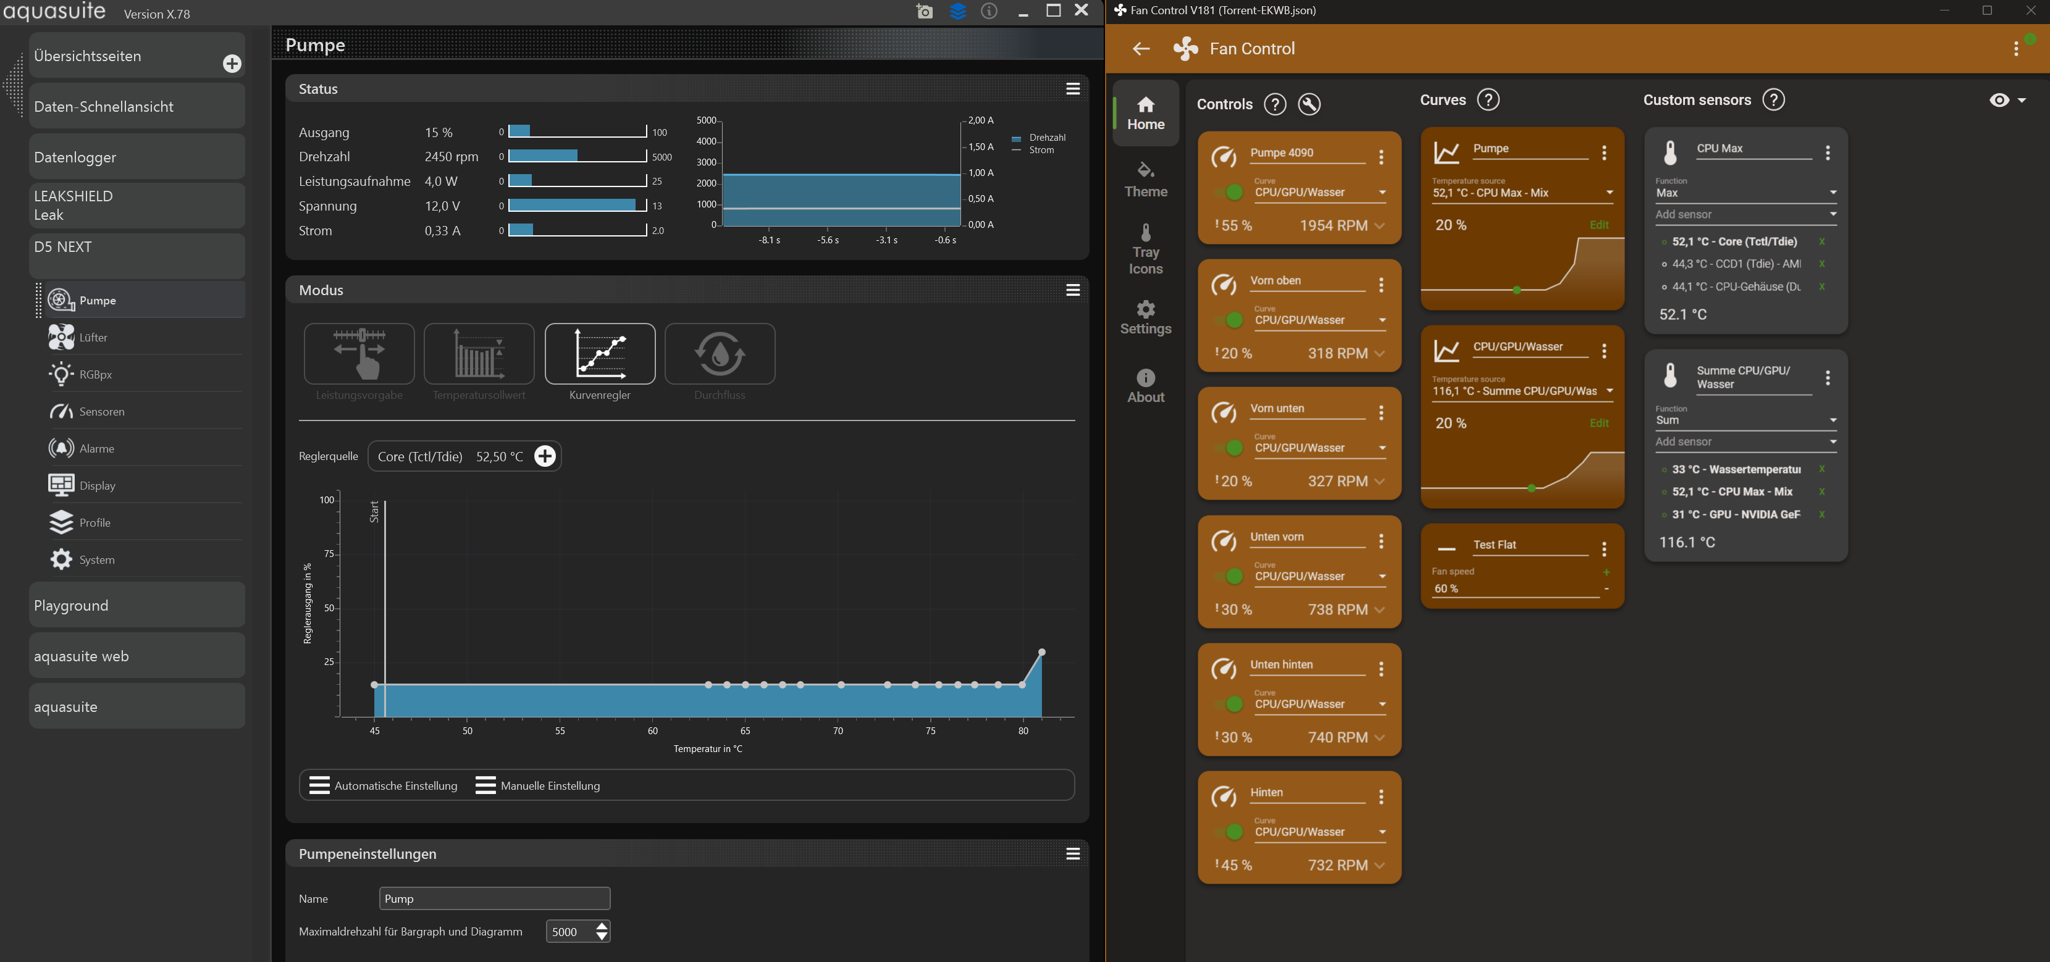Open Tray Icons in Fan Control sidebar
2050x962 pixels.
[x=1145, y=250]
